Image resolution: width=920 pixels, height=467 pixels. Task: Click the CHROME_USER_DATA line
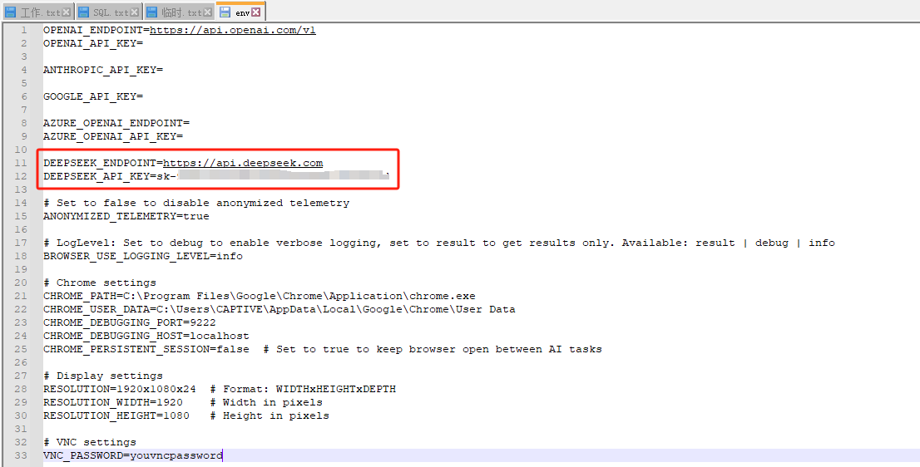(279, 309)
